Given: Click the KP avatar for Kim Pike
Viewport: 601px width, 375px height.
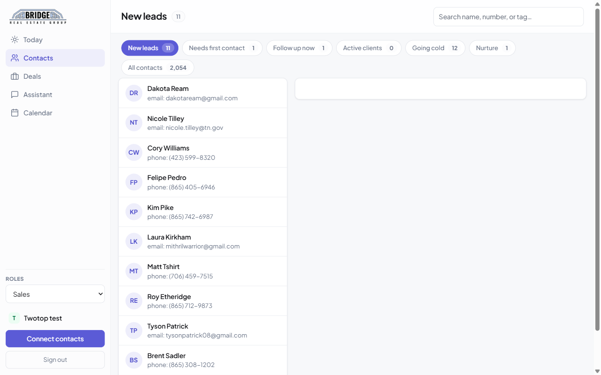Looking at the screenshot, I should coord(134,212).
